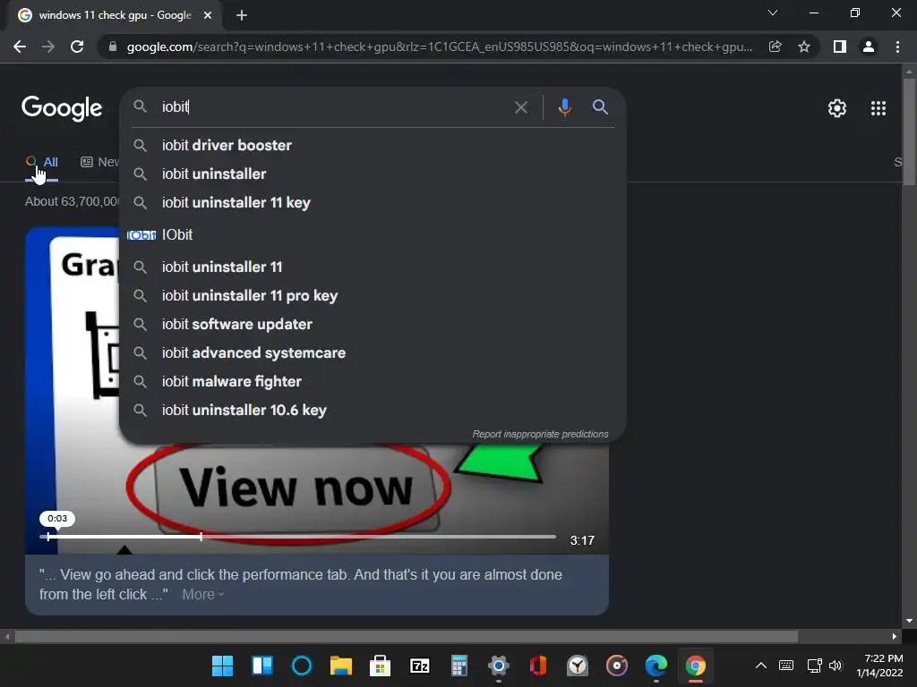Image resolution: width=917 pixels, height=687 pixels.
Task: Select the IObit entity suggestion with logo
Action: [373, 234]
